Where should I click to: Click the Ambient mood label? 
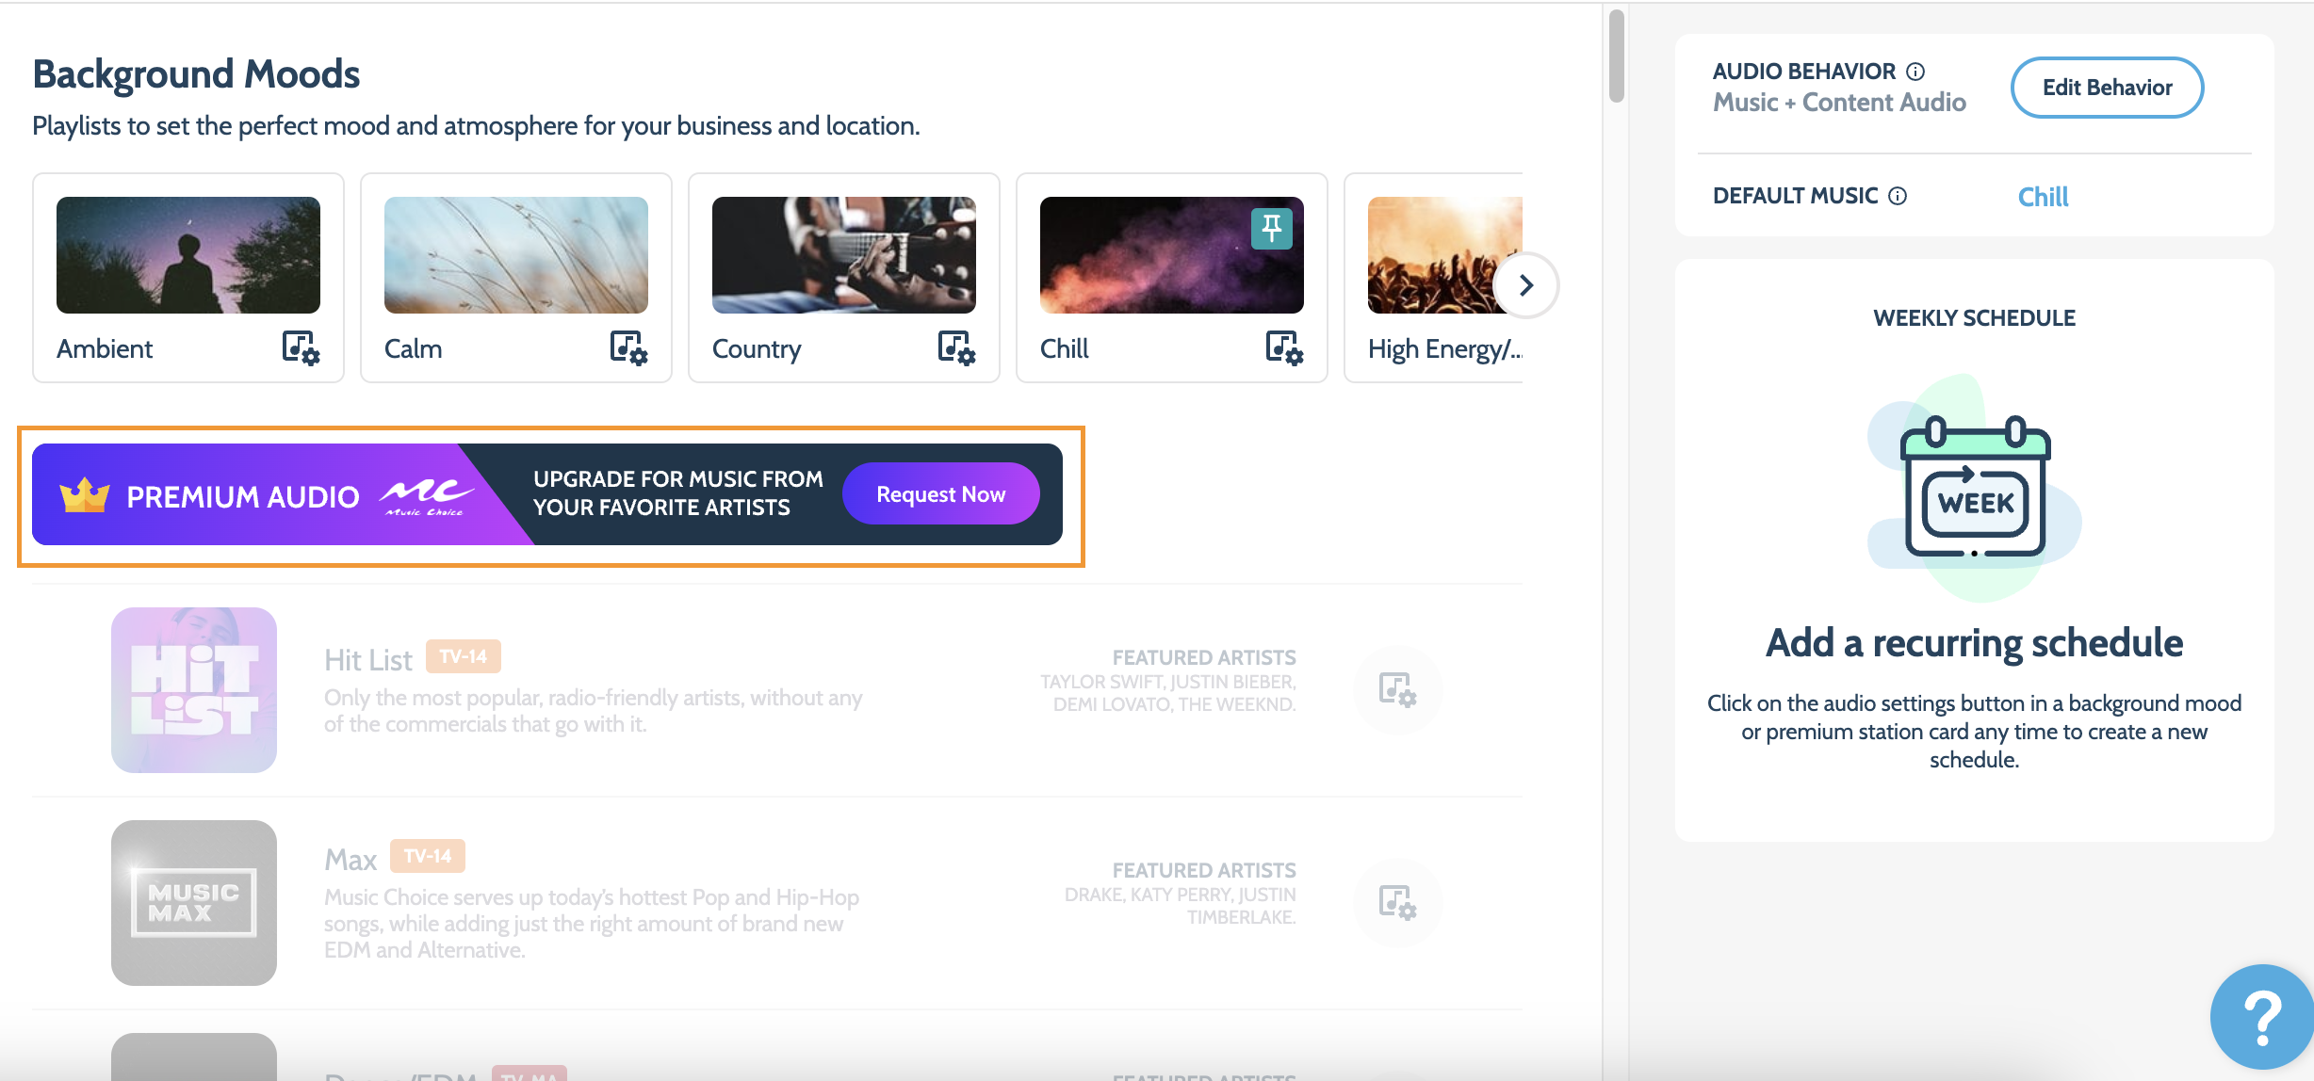click(105, 349)
